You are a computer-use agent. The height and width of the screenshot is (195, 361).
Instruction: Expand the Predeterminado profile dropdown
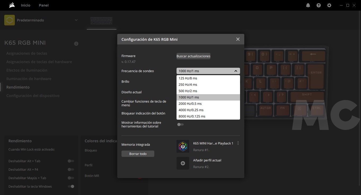[x=76, y=20]
